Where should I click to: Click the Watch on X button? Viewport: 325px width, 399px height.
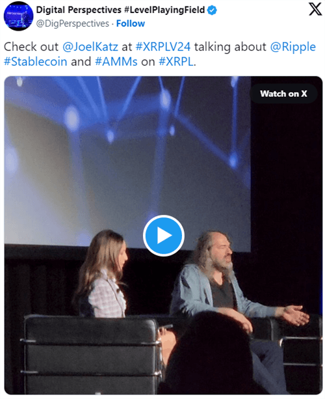point(283,94)
